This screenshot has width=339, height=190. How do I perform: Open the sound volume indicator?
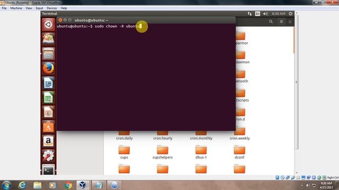[x=265, y=14]
